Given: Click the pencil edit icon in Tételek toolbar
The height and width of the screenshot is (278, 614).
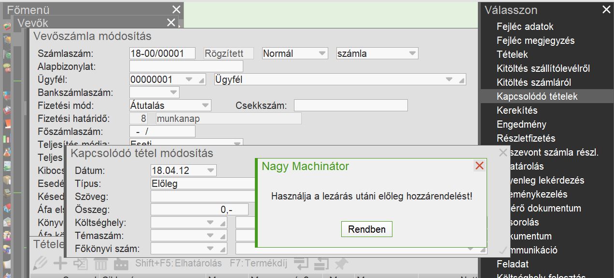Looking at the screenshot, I should pos(41,263).
